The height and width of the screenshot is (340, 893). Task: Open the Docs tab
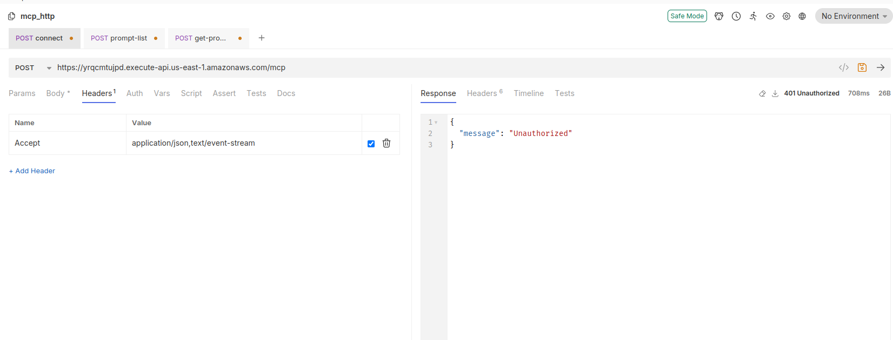pos(286,93)
